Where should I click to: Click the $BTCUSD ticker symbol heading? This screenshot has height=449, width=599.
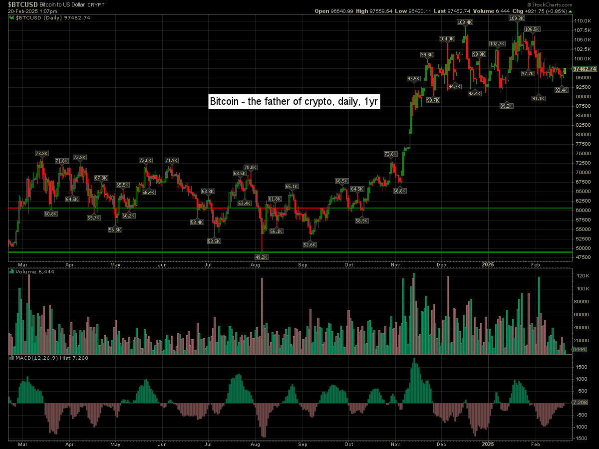[x=23, y=4]
